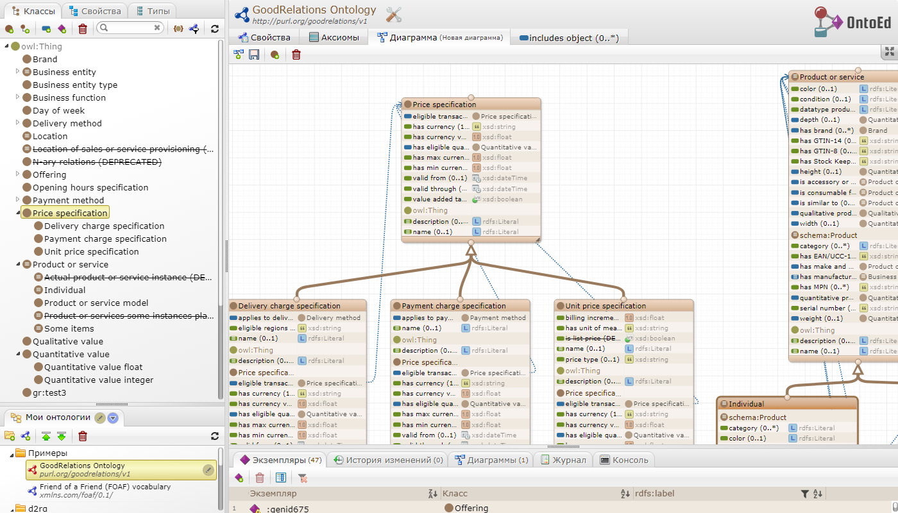Switch to the Классы tab
898x513 pixels.
point(33,11)
